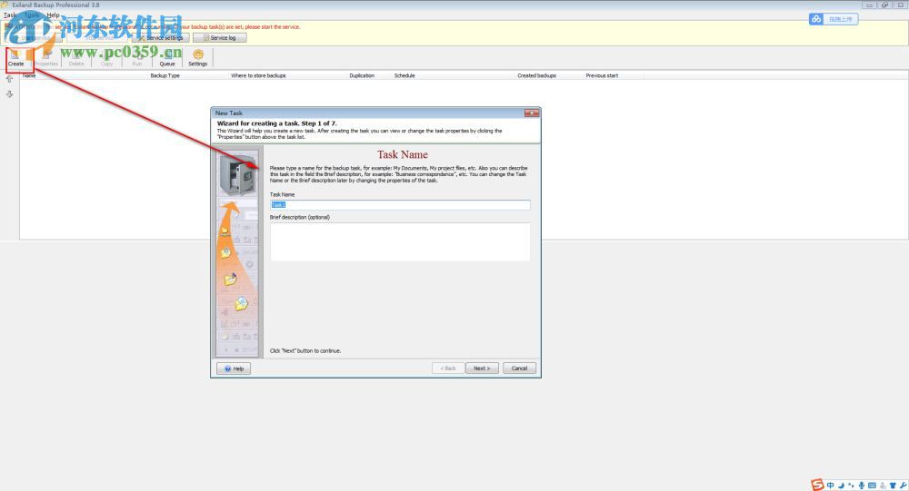Click the Baidu cloud upload widget icon
The height and width of the screenshot is (491, 909).
click(816, 19)
